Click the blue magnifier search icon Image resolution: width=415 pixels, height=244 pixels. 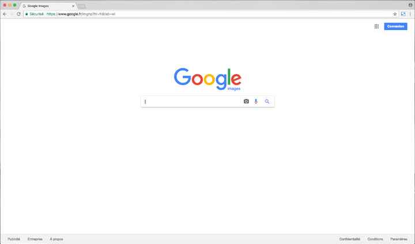click(267, 101)
